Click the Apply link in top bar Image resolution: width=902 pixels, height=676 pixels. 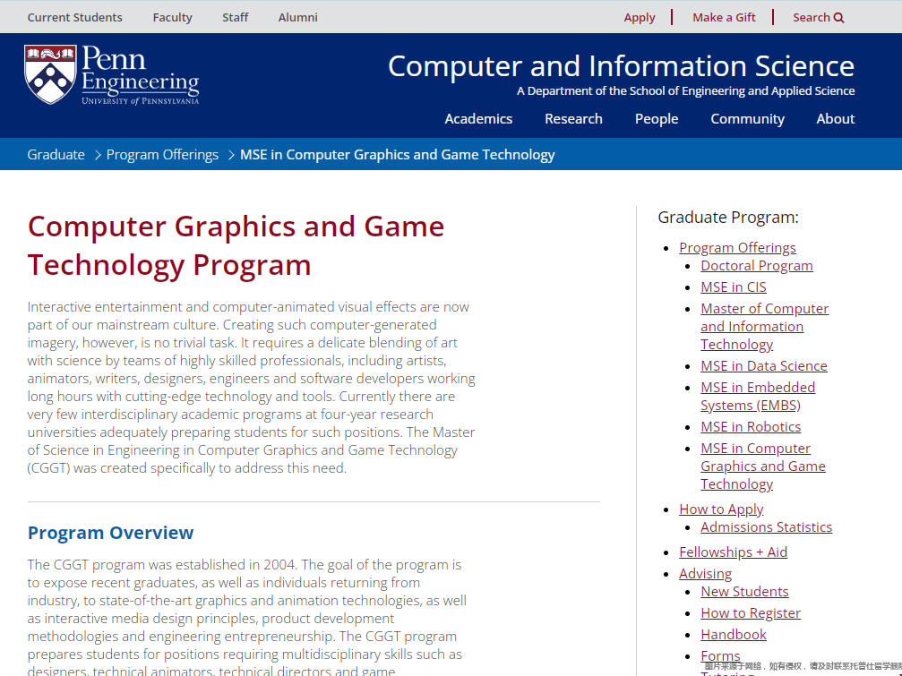point(640,17)
